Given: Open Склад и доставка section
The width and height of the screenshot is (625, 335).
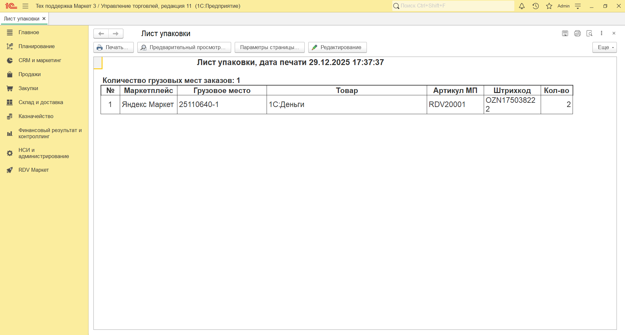Looking at the screenshot, I should click(44, 102).
